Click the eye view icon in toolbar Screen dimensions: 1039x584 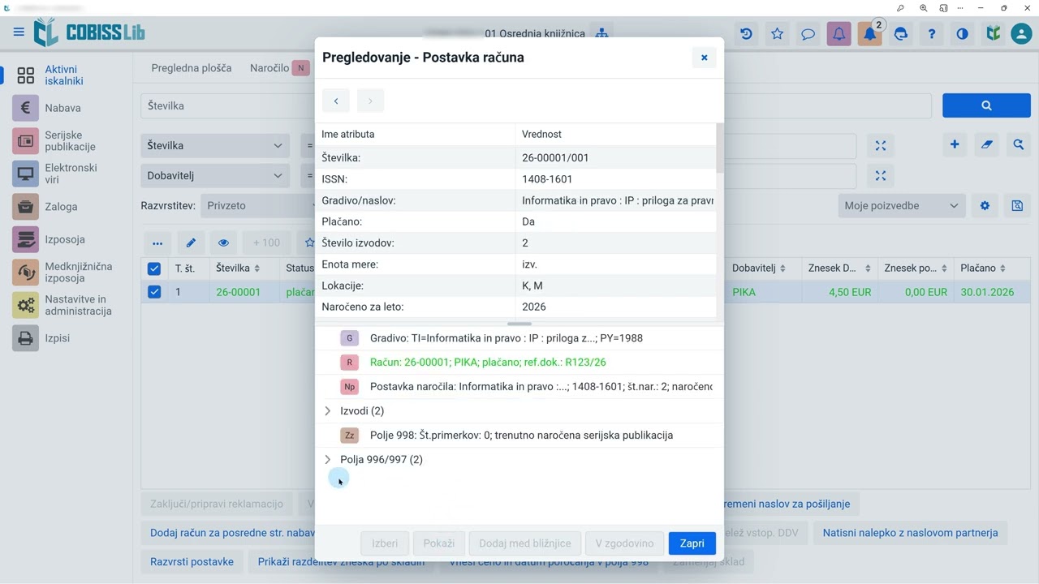223,243
